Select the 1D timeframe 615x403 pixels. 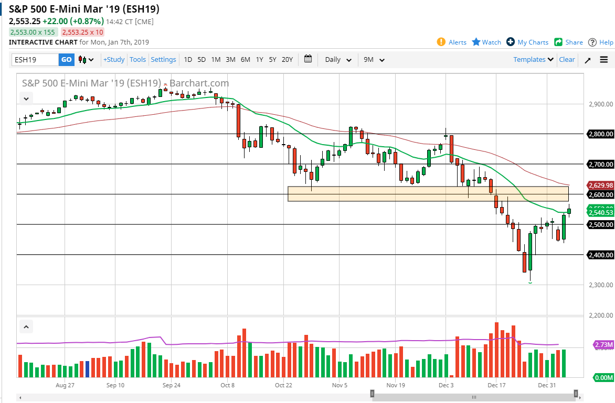click(187, 59)
